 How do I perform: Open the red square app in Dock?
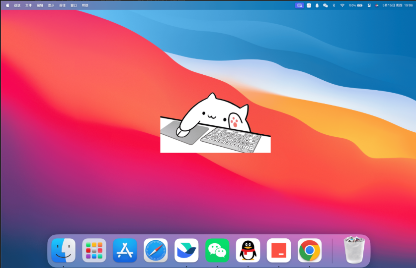(x=279, y=250)
